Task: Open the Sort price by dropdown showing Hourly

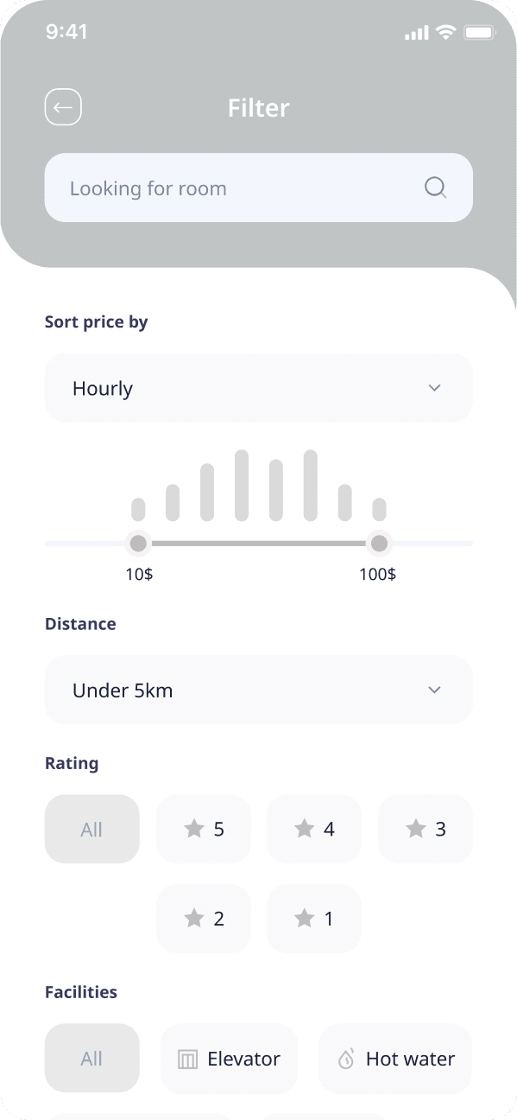Action: tap(258, 387)
